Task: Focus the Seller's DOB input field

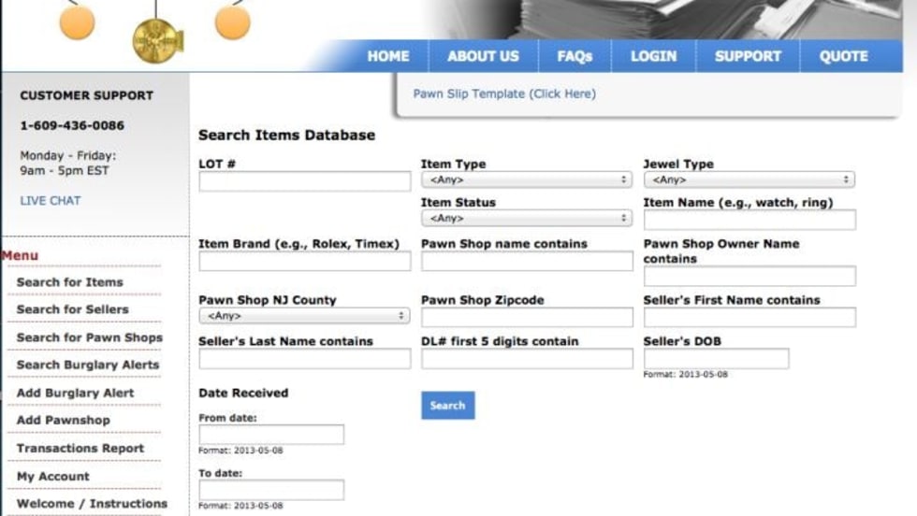Action: (x=716, y=359)
